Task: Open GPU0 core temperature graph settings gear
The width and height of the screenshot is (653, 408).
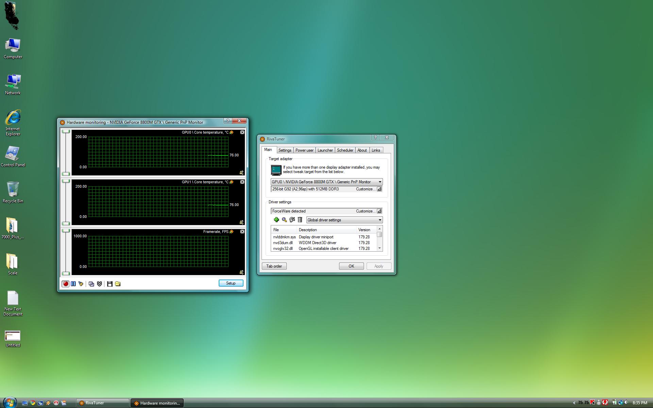Action: pos(232,132)
